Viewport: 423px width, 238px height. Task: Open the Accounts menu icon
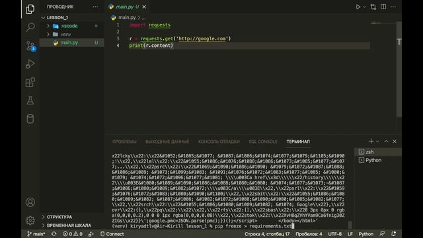click(30, 202)
